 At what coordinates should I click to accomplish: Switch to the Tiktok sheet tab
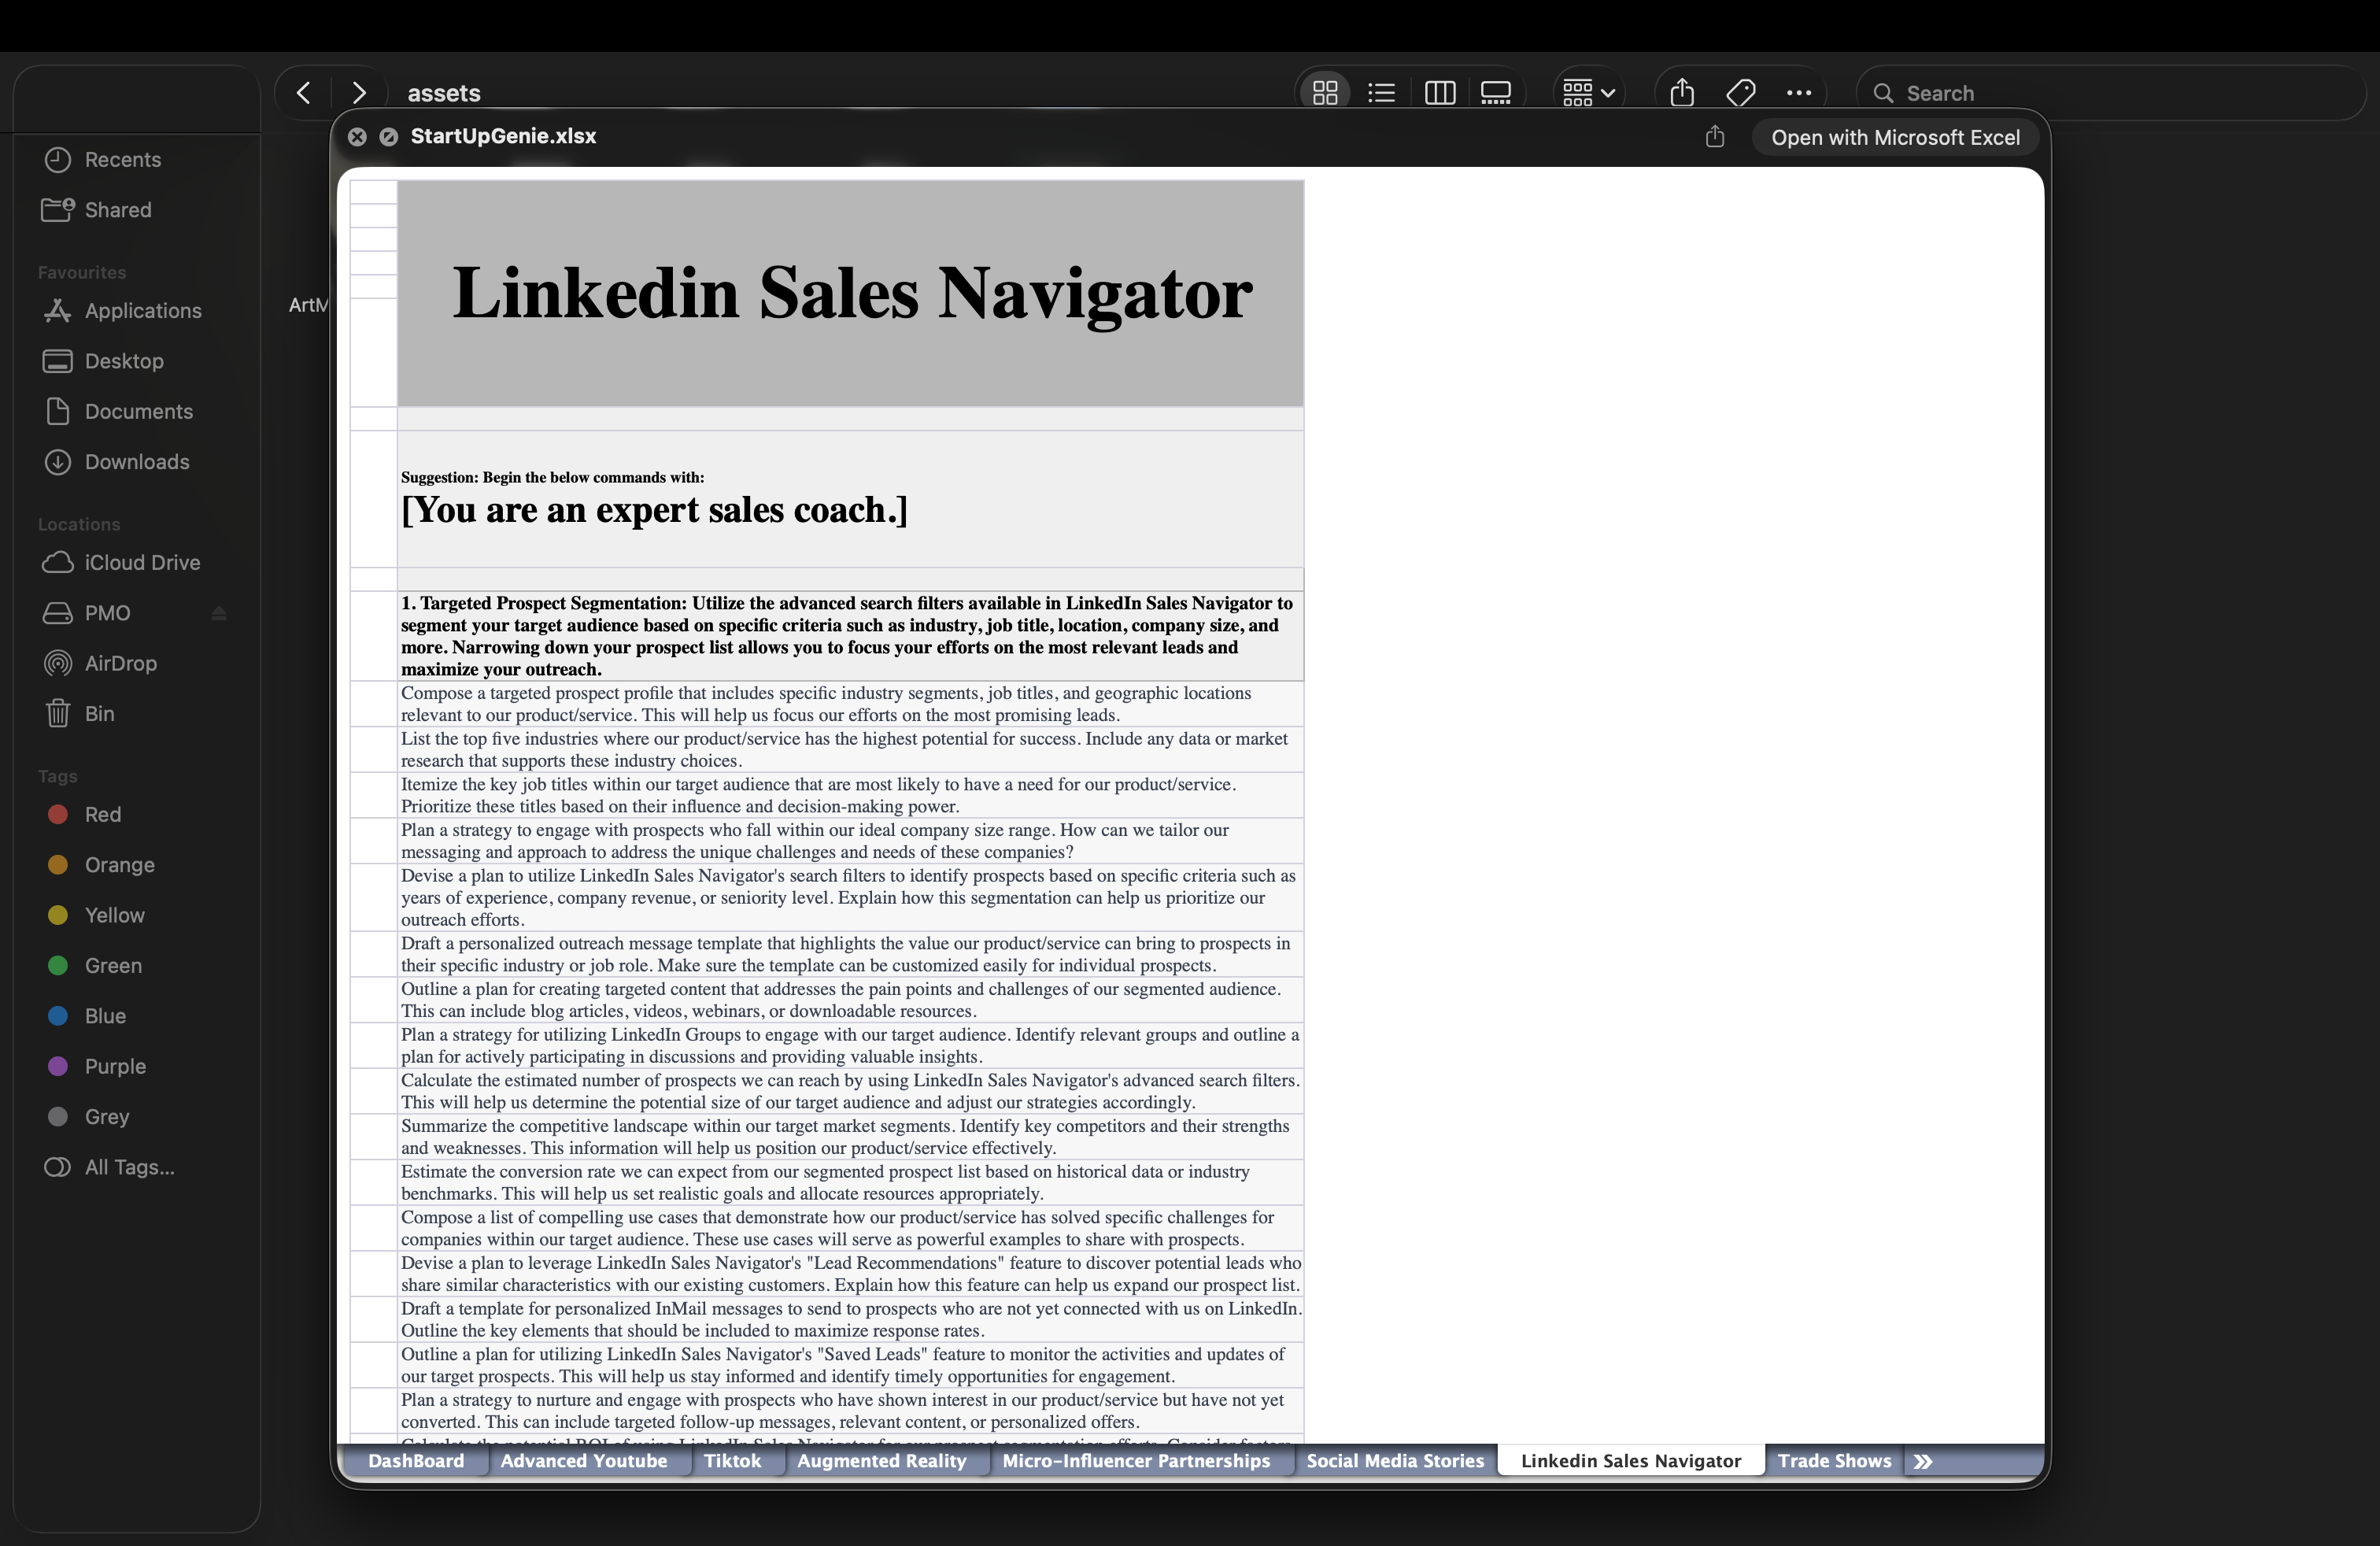pyautogui.click(x=732, y=1461)
